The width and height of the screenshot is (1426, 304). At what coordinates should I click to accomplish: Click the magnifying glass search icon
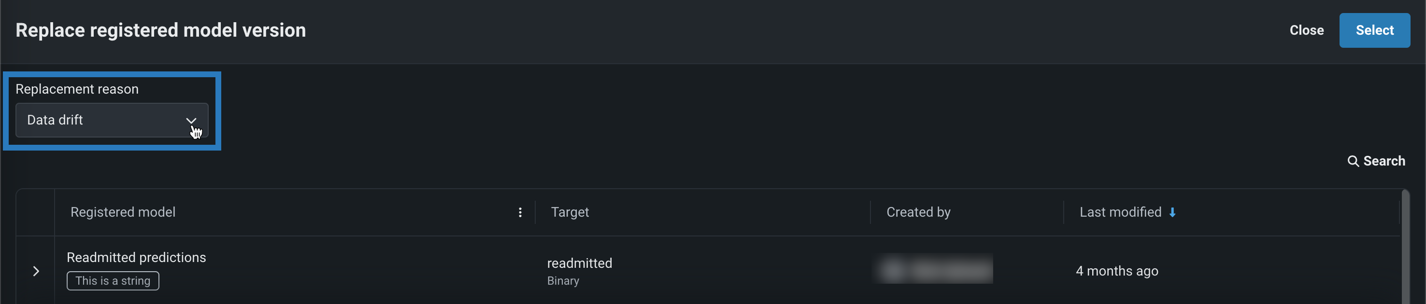click(1353, 161)
